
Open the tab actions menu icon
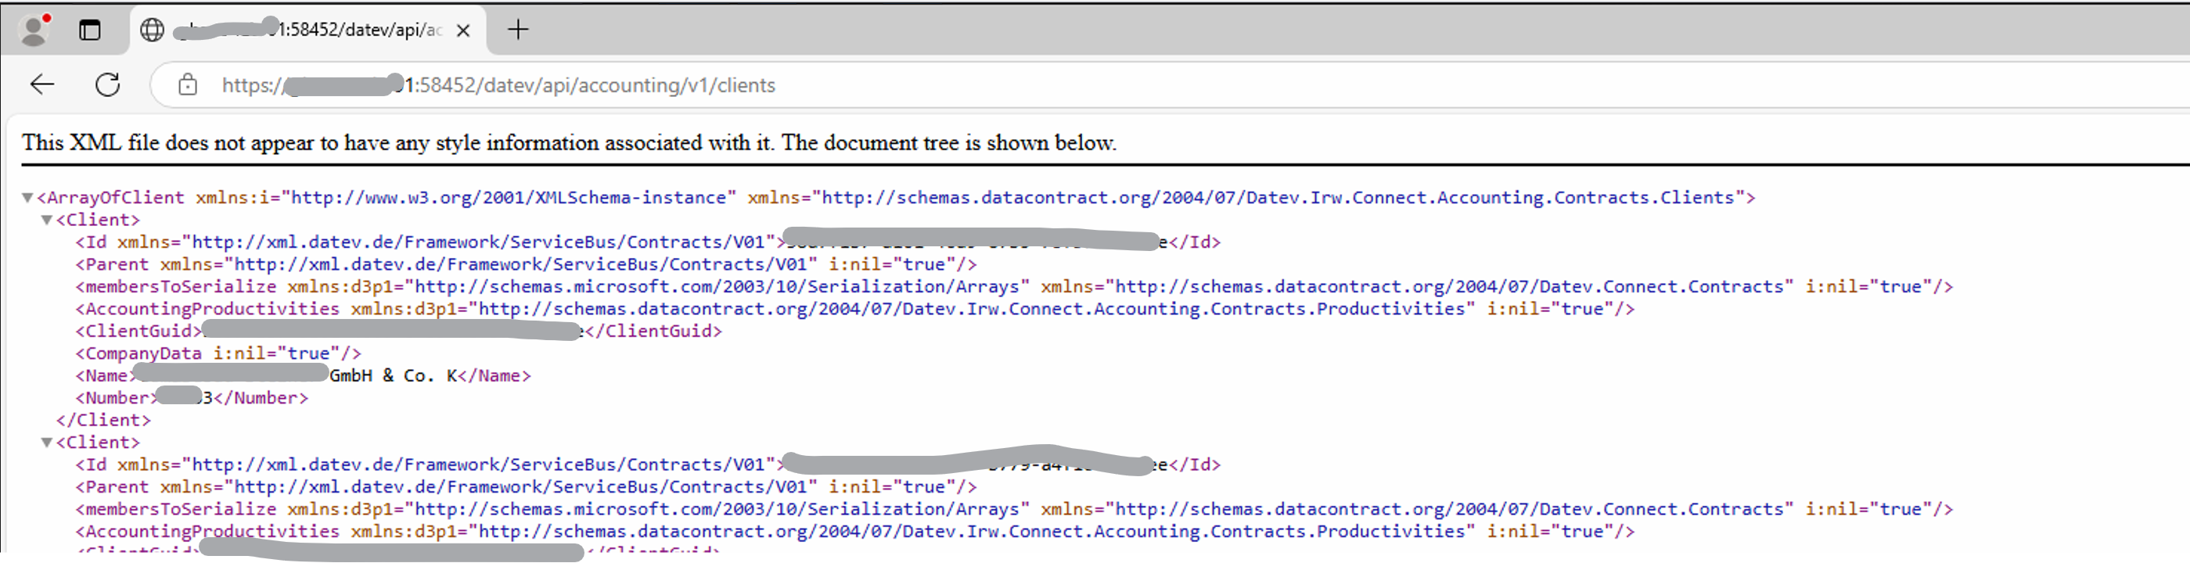[x=89, y=30]
